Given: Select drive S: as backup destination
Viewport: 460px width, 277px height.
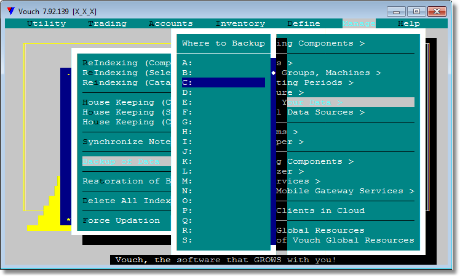Looking at the screenshot, I should coord(223,240).
